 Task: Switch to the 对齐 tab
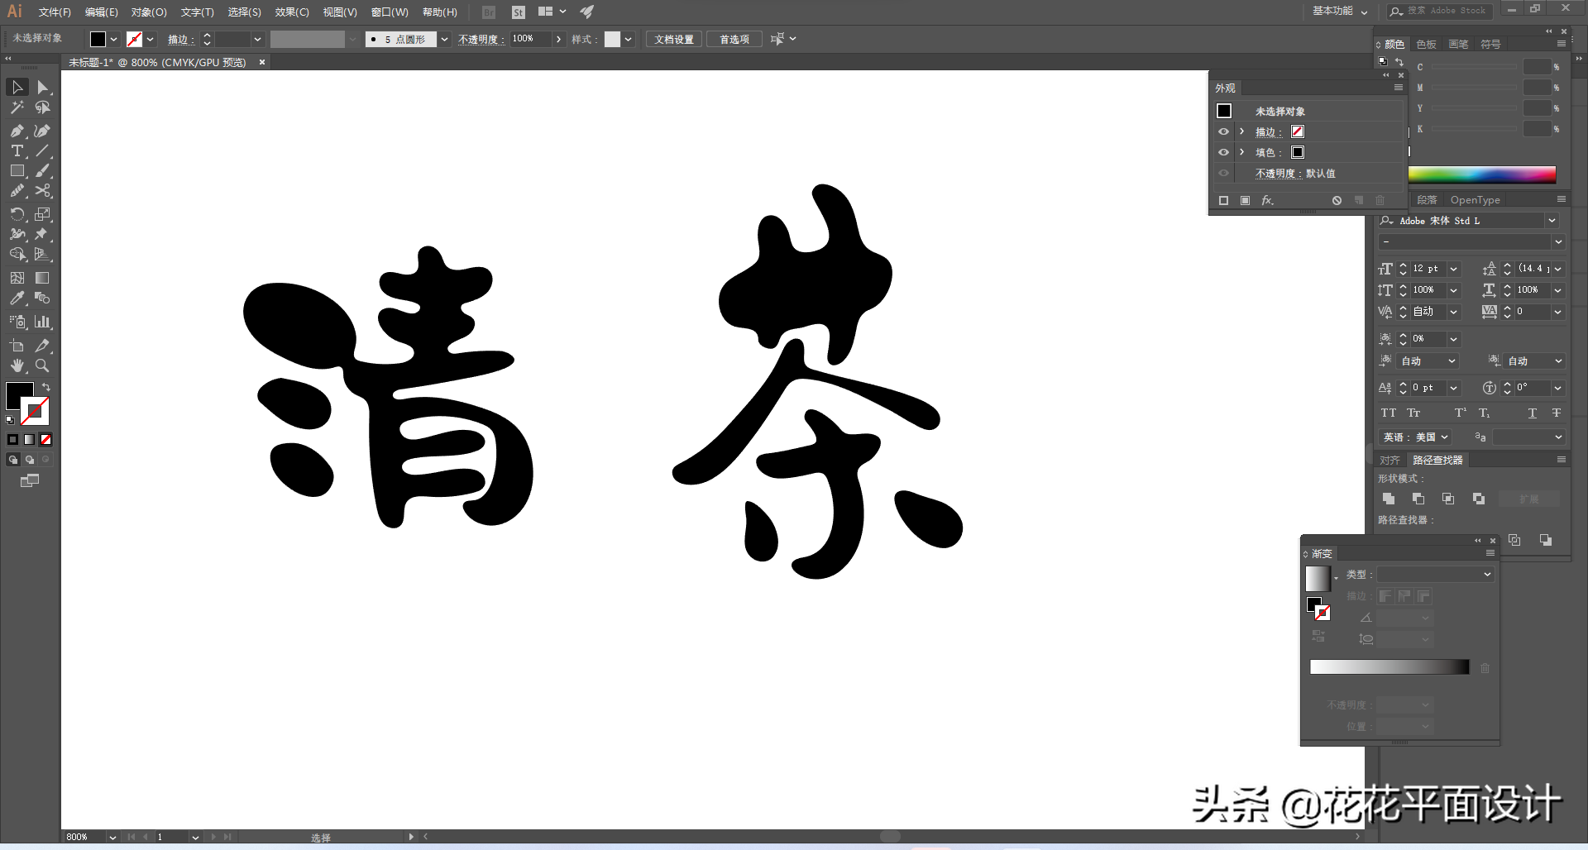tap(1389, 460)
